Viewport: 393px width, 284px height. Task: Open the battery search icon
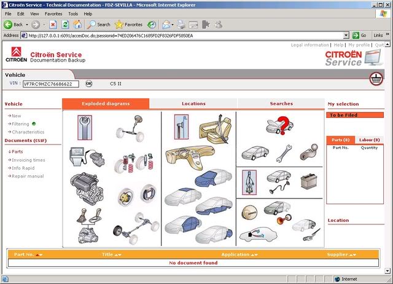coord(309,181)
